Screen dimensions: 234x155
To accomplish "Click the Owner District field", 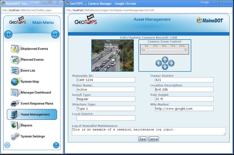I will point(184,80).
